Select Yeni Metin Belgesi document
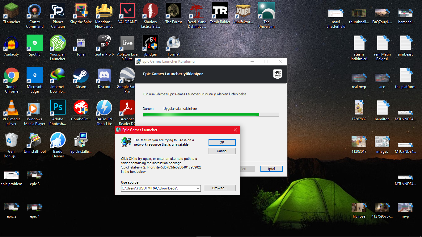422x237 pixels. click(x=382, y=43)
